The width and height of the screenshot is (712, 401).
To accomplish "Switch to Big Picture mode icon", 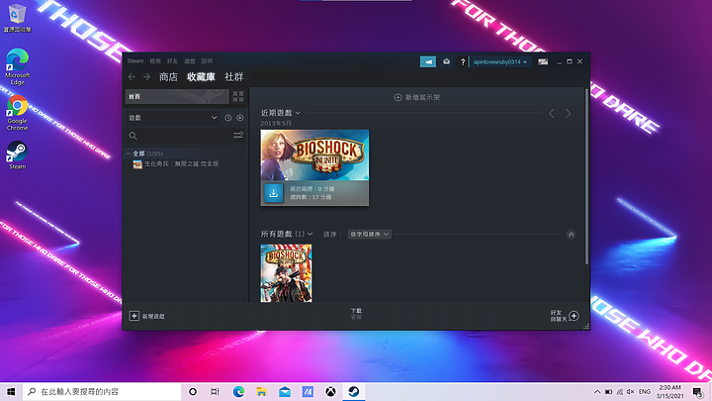I will 543,61.
